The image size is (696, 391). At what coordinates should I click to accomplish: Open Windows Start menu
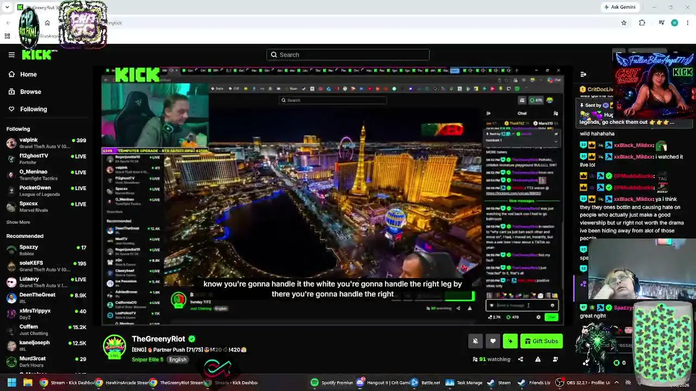[11, 382]
